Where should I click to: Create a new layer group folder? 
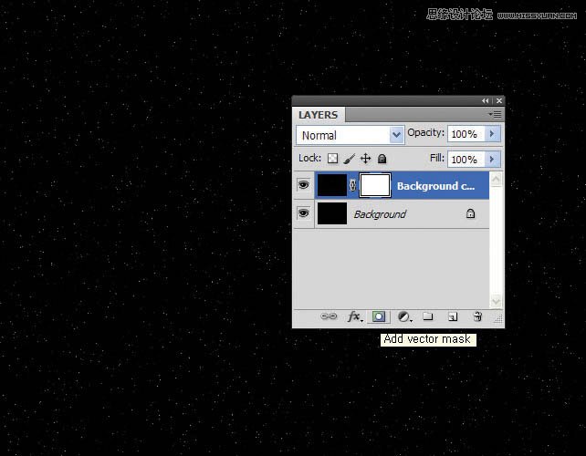[x=428, y=316]
